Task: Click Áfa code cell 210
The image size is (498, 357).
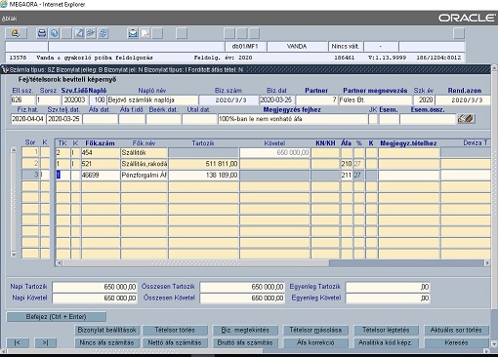Action: [x=347, y=164]
